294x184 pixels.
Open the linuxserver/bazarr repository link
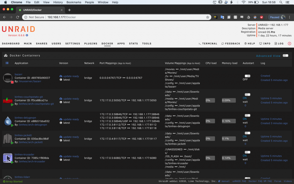pos(30,81)
